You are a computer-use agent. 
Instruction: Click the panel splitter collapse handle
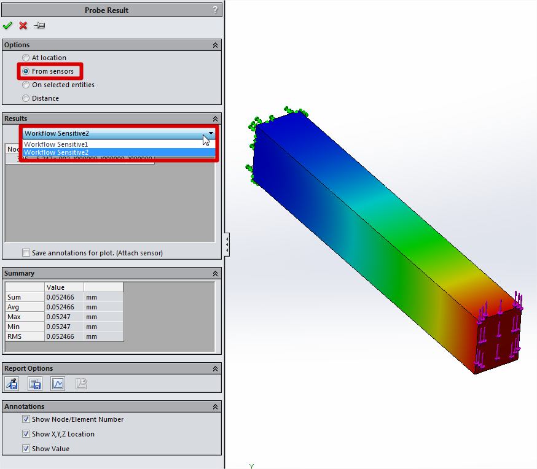click(227, 244)
